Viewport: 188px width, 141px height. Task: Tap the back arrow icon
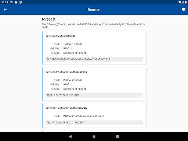[x=5, y=10]
